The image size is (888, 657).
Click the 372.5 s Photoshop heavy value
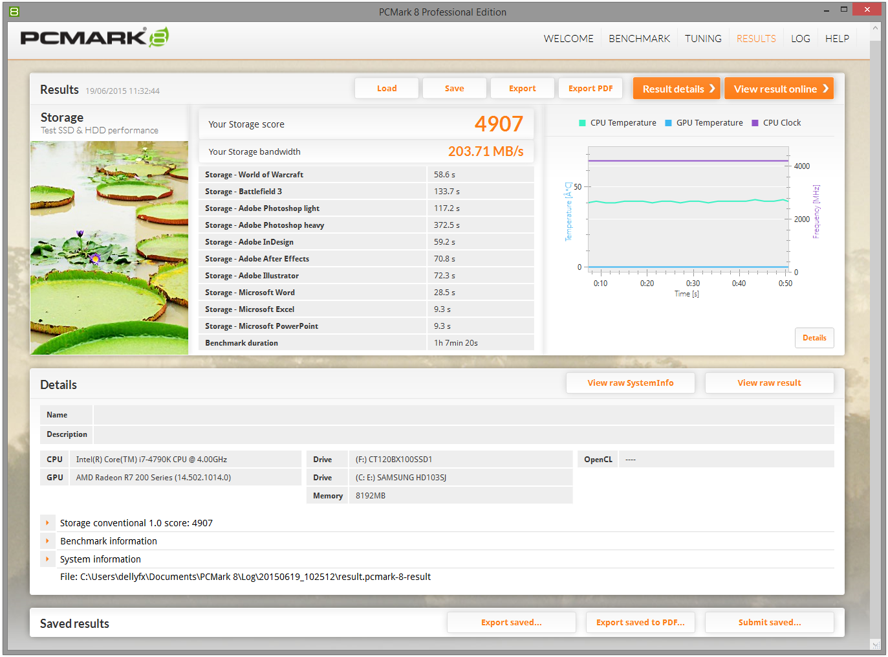(447, 225)
